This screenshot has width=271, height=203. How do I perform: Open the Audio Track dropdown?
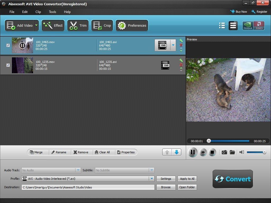click(51, 170)
